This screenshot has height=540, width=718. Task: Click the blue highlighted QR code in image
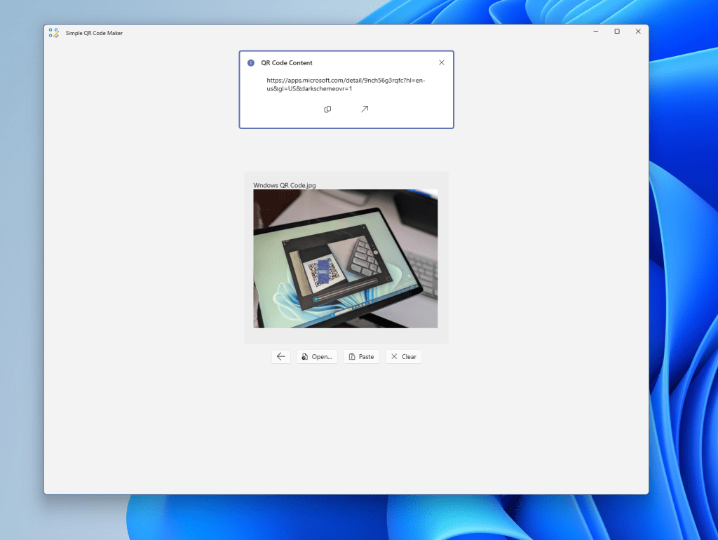(323, 271)
